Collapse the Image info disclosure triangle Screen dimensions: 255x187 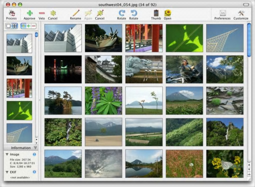(x=7, y=154)
